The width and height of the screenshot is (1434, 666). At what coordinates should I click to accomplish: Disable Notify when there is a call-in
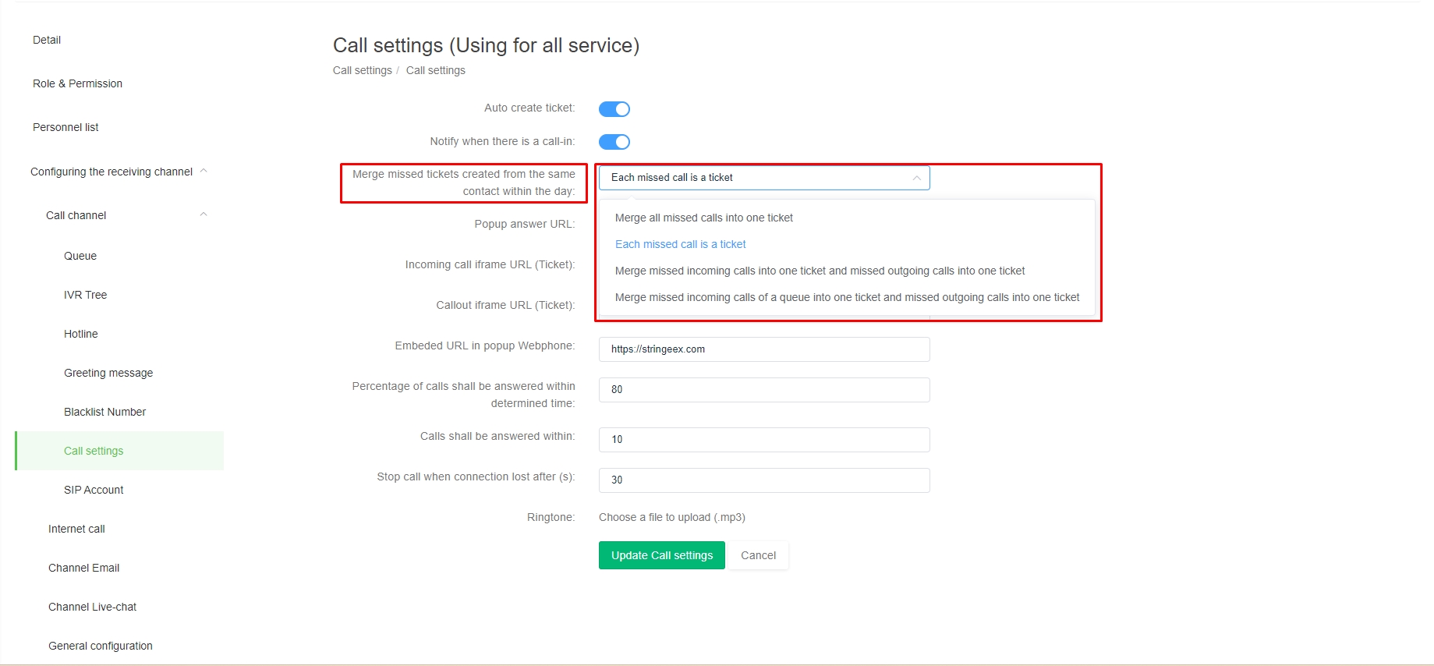(614, 142)
